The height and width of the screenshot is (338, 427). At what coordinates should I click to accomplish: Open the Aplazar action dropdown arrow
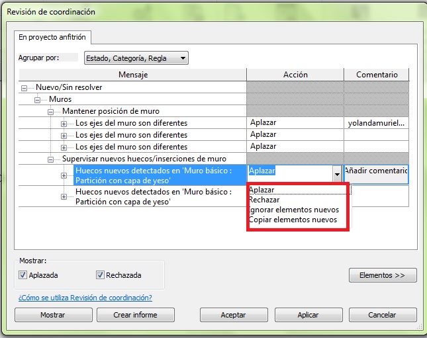[x=337, y=174]
